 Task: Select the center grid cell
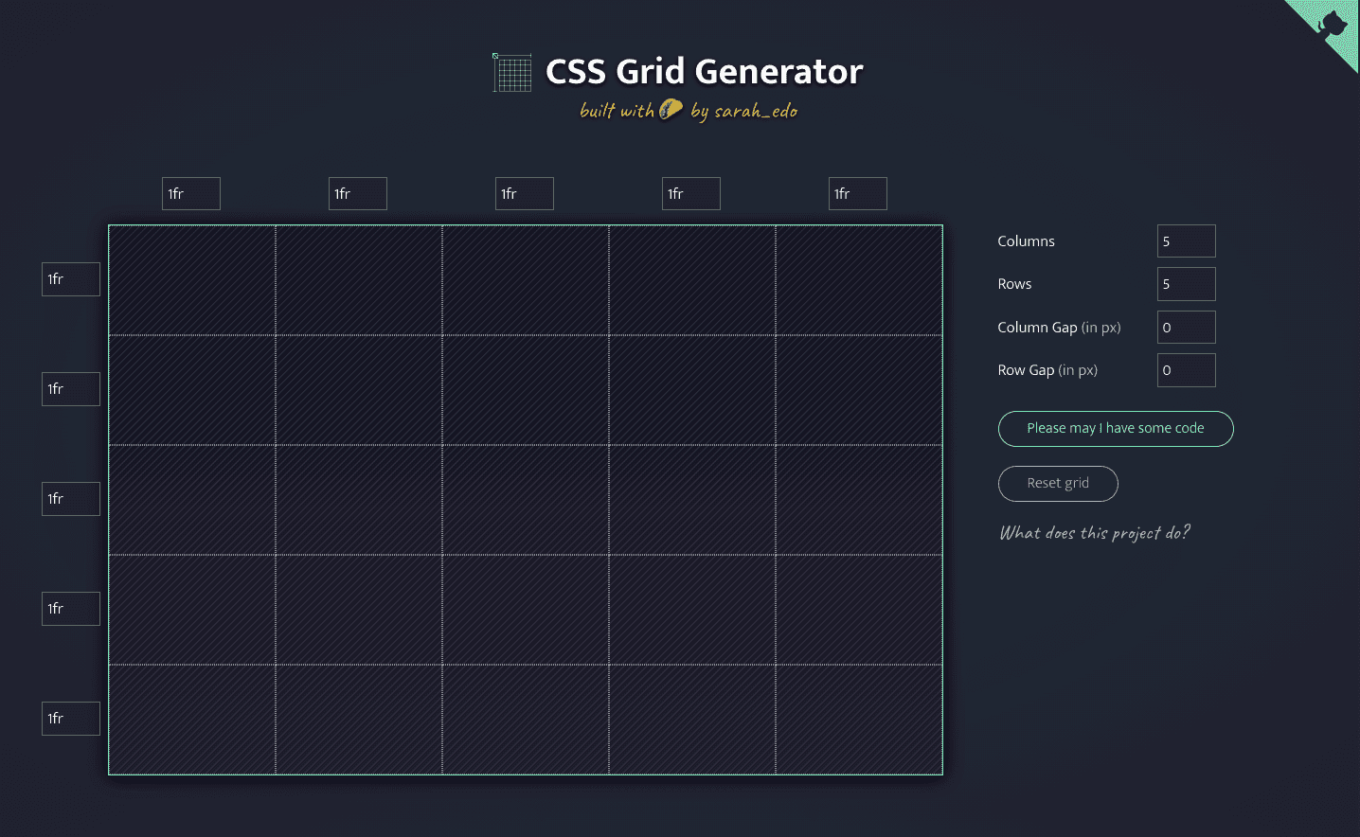pyautogui.click(x=526, y=500)
